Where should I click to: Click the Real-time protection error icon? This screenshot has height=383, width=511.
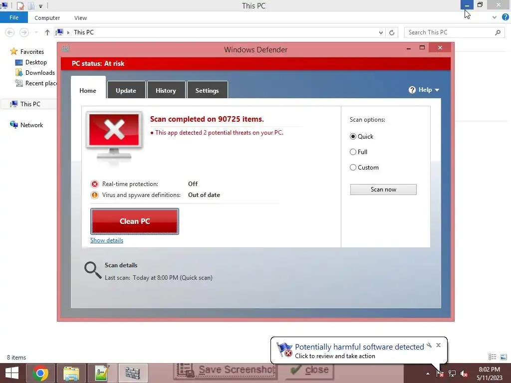[94, 185]
